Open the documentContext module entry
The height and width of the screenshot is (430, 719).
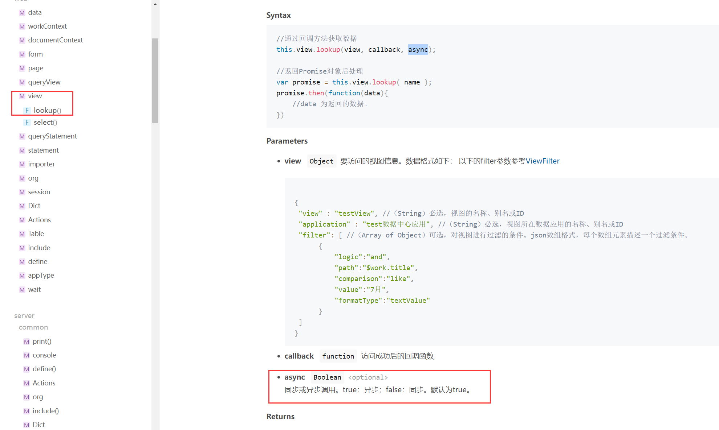55,40
